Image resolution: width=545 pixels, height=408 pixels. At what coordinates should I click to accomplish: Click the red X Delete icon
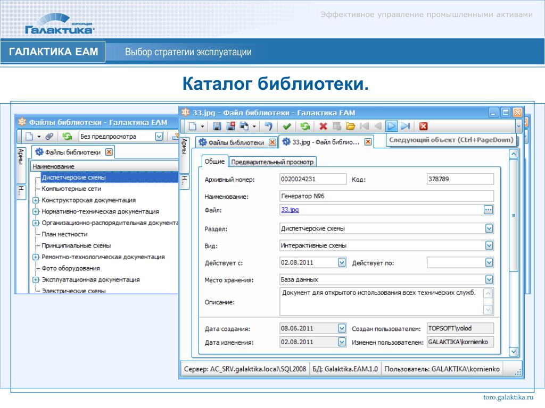tap(323, 126)
